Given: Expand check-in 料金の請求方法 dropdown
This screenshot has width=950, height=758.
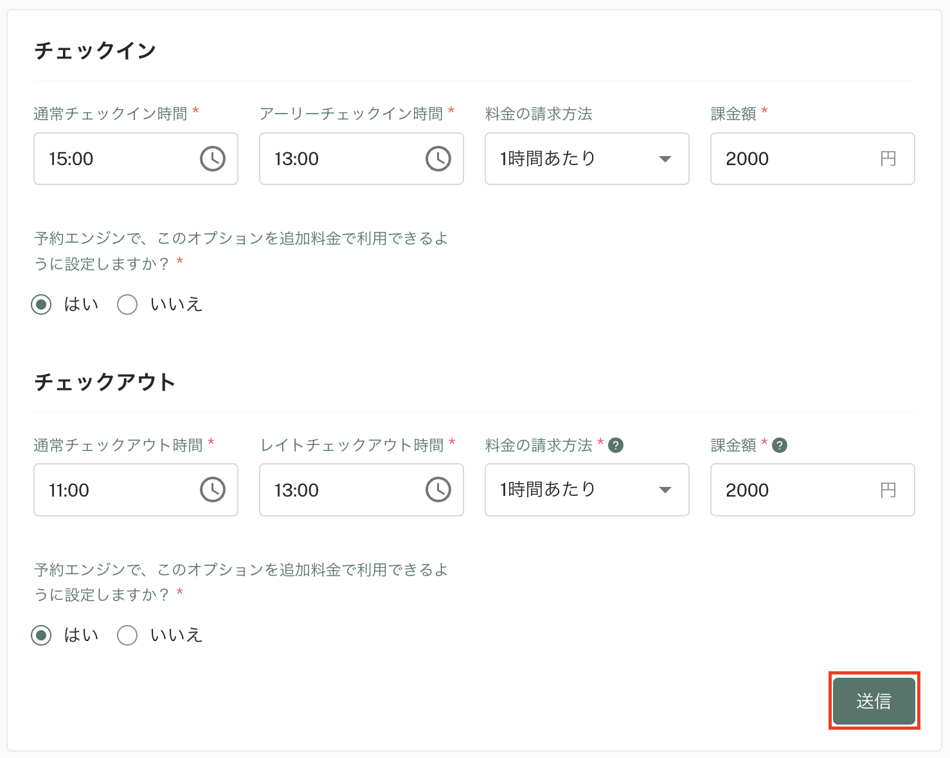Looking at the screenshot, I should tap(587, 159).
